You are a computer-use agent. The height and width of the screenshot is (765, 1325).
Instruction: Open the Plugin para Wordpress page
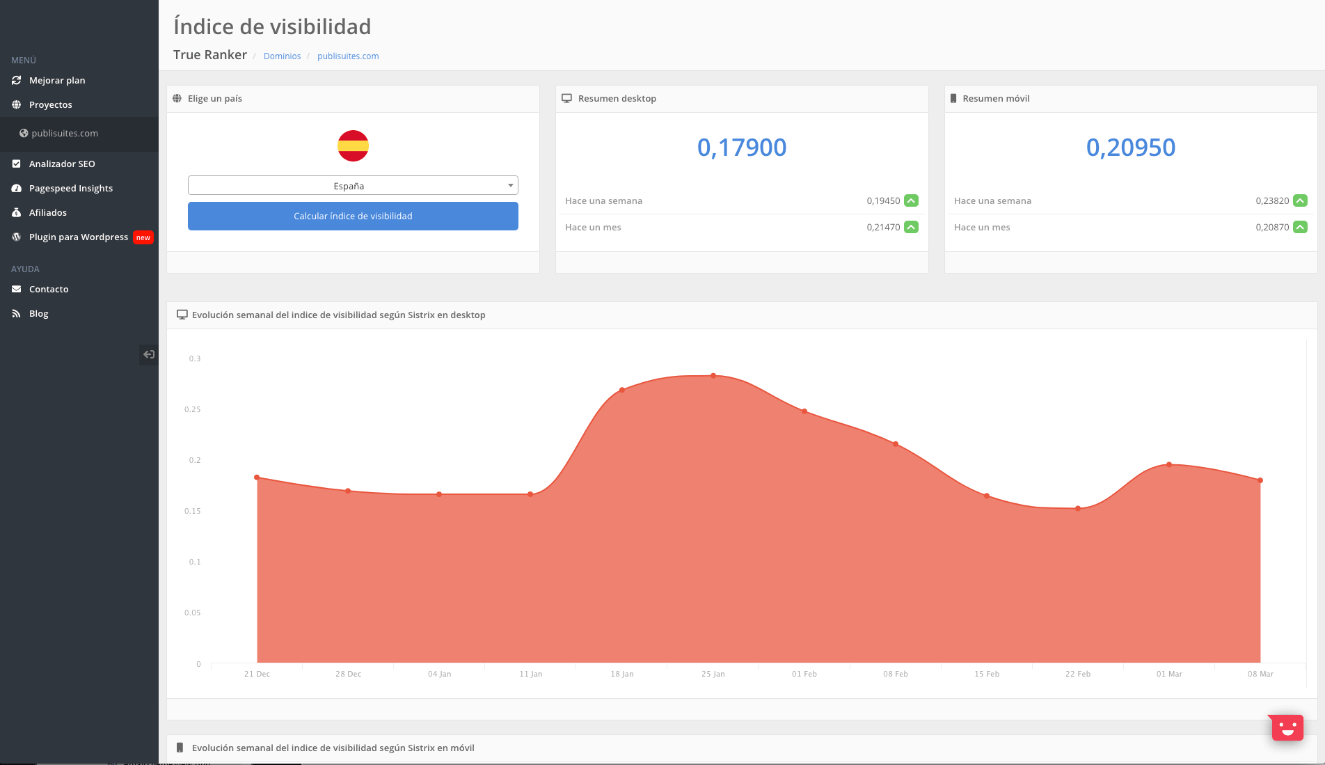point(78,237)
